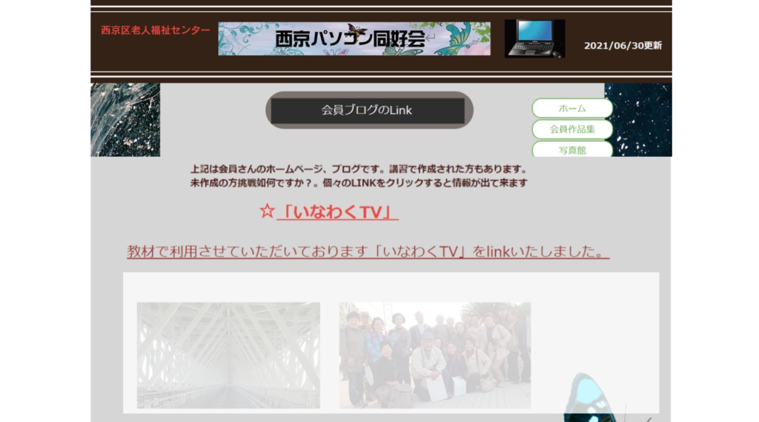
Task: Open the ホーム navigation button
Action: (x=571, y=108)
